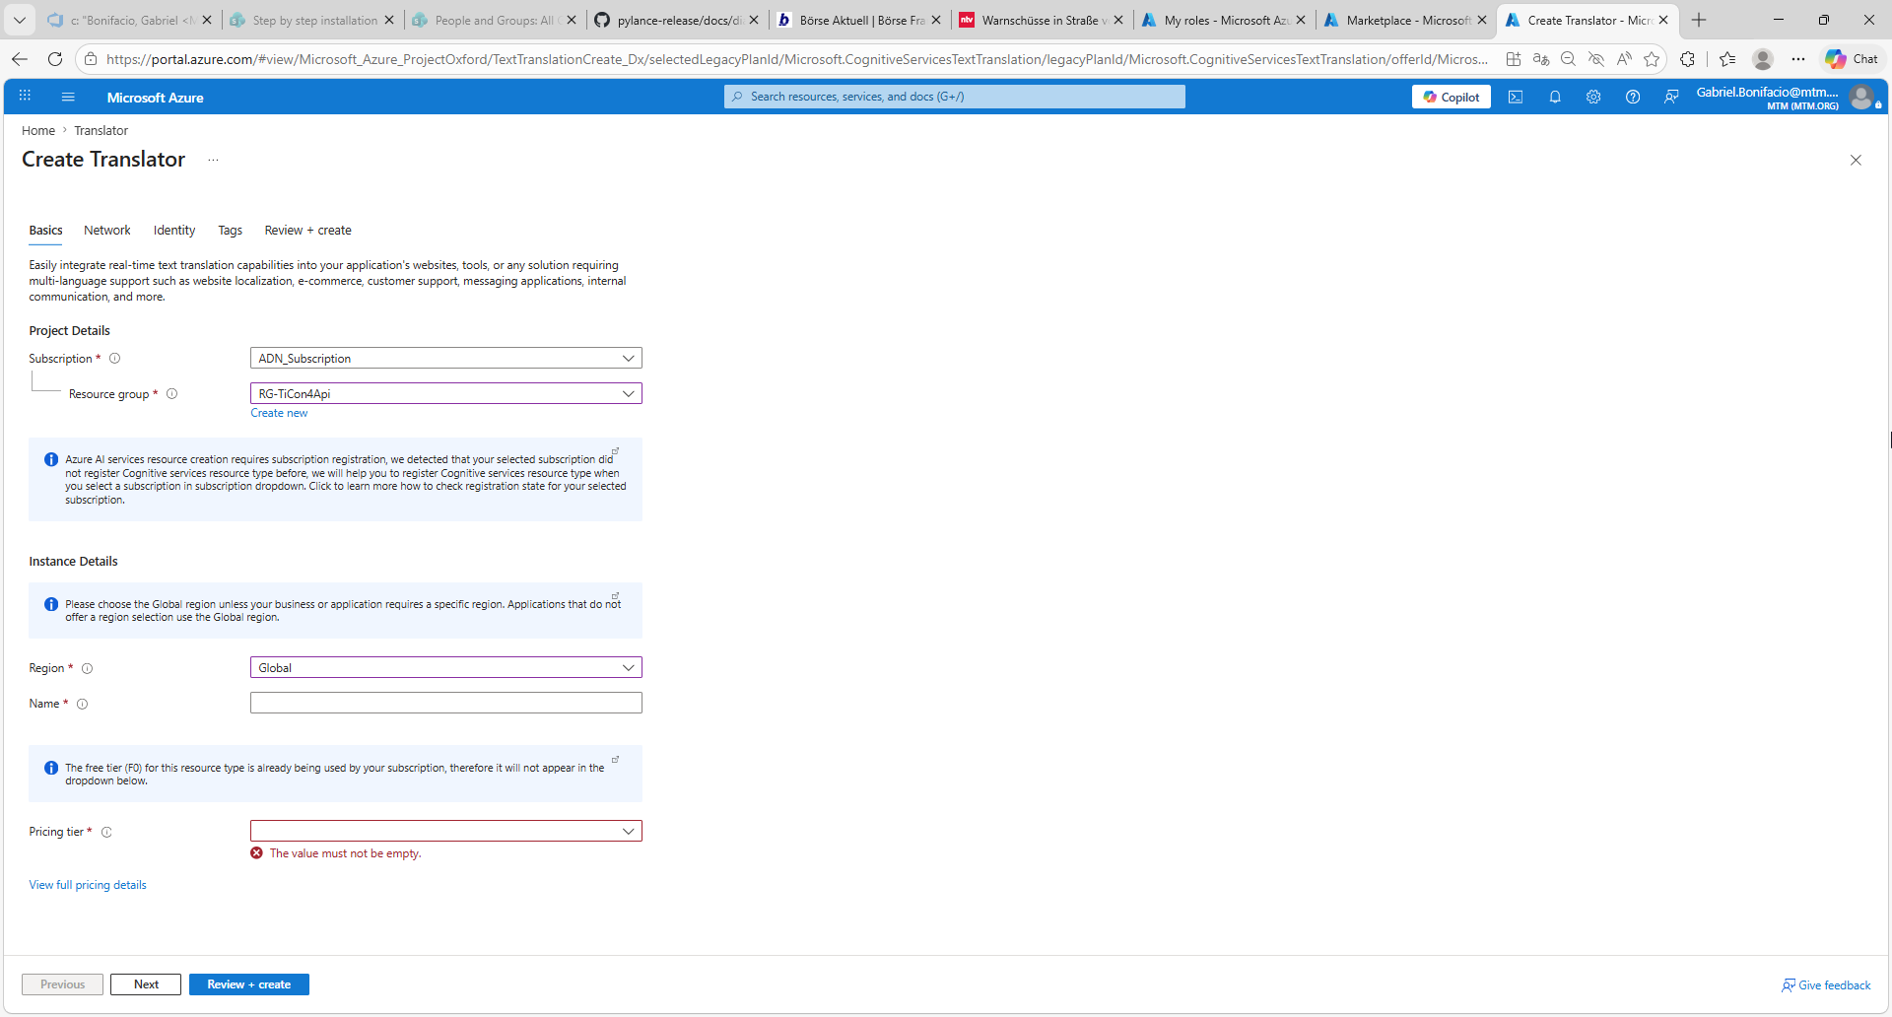The width and height of the screenshot is (1892, 1017).
Task: Show Region info tooltip icon
Action: [87, 668]
